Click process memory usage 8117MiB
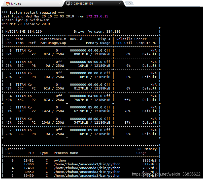The height and width of the screenshot is (179, 203). (150, 164)
